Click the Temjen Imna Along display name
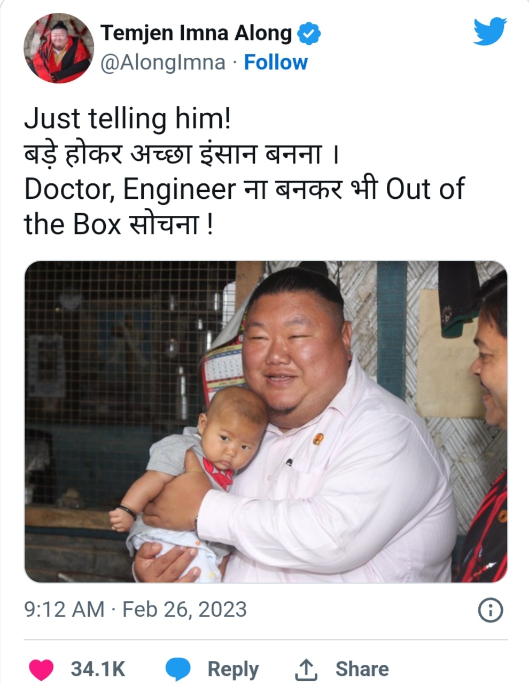The height and width of the screenshot is (684, 529). 196,33
